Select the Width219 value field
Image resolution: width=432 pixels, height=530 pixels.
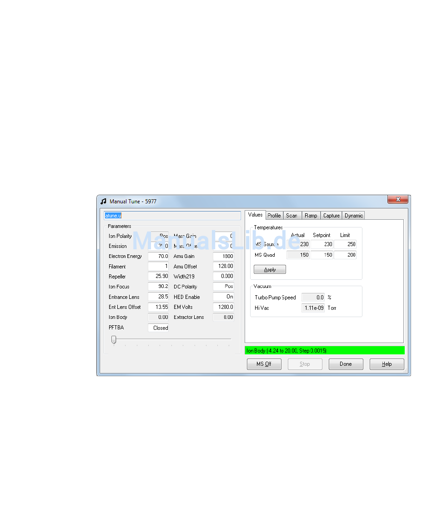click(x=223, y=276)
